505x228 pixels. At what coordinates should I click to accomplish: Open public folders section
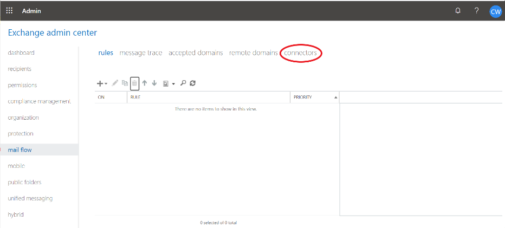coord(24,183)
